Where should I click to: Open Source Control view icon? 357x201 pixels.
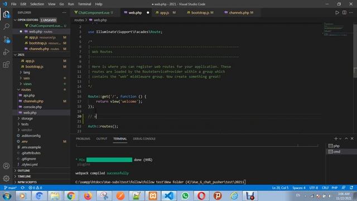coord(6,40)
